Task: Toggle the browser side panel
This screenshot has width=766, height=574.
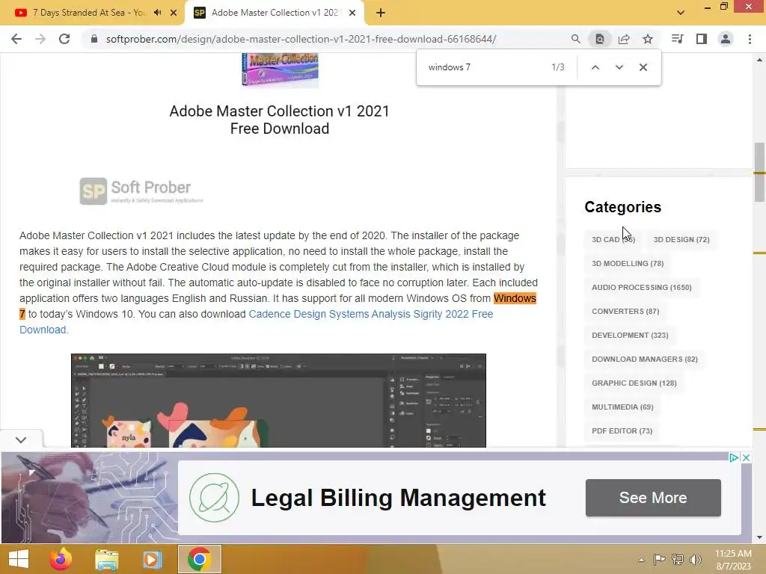Action: (702, 39)
